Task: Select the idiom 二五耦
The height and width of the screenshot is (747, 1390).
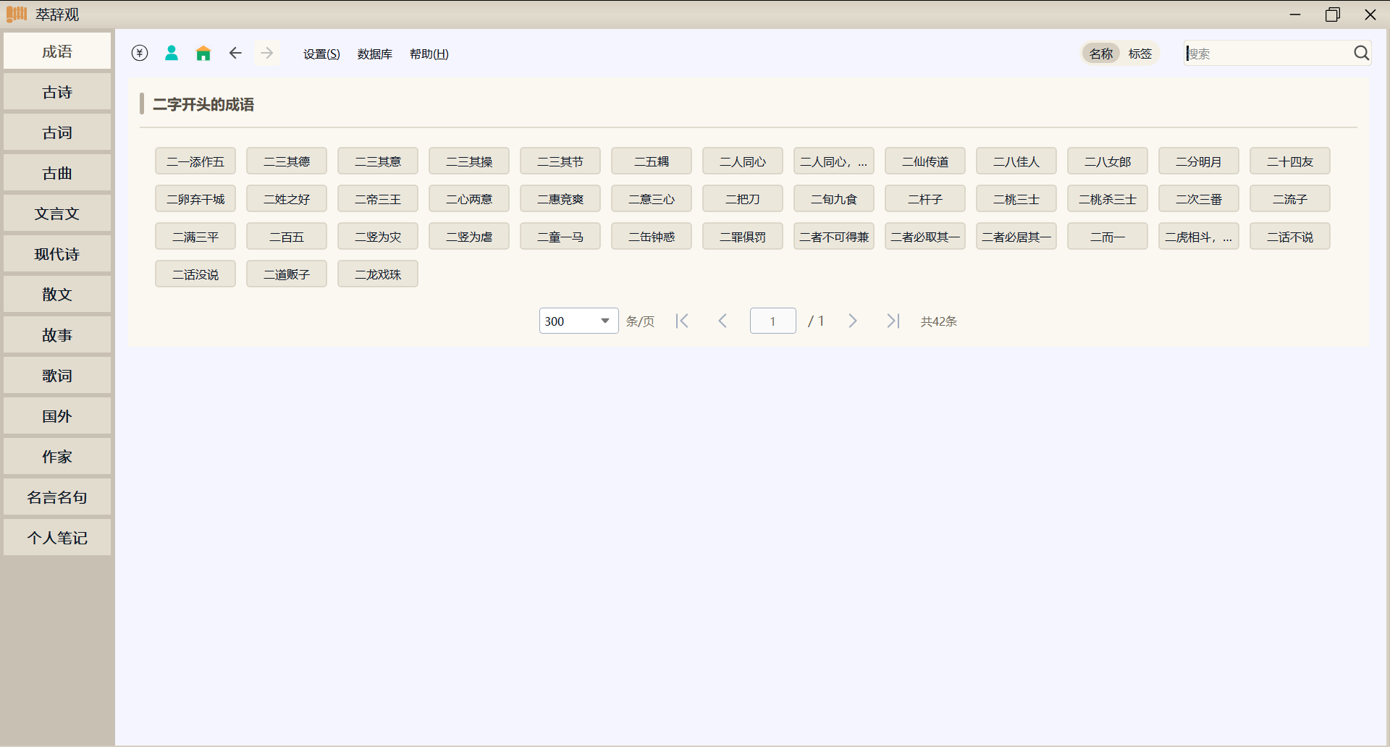Action: pyautogui.click(x=652, y=161)
